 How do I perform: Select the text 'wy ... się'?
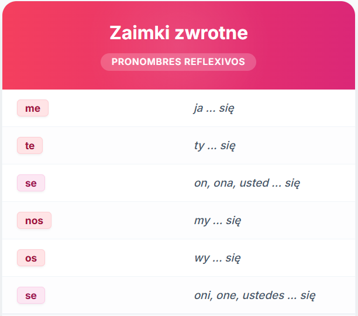(x=218, y=258)
